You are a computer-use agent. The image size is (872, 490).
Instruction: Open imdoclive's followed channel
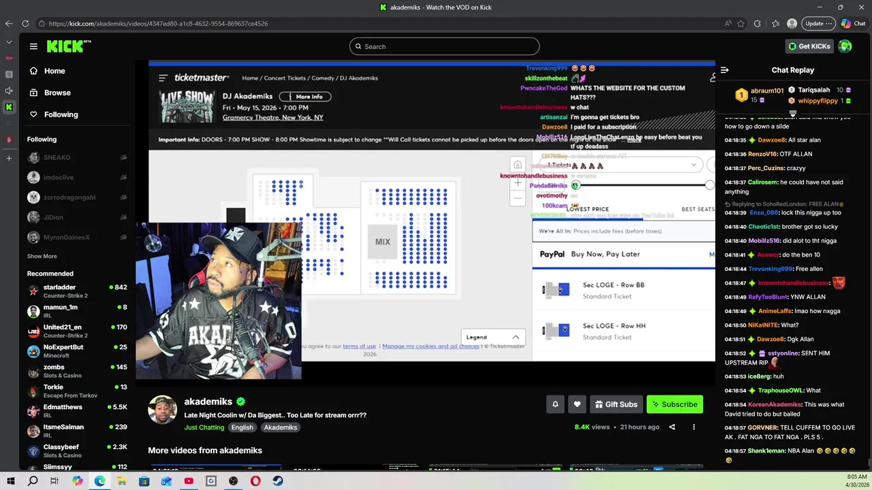point(77,178)
